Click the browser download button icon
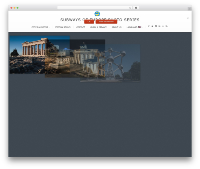Viewport: 200px width, 169px height. [136, 8]
